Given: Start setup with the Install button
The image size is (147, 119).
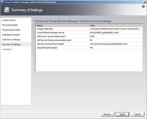Looking at the screenshot, I should (122, 114).
